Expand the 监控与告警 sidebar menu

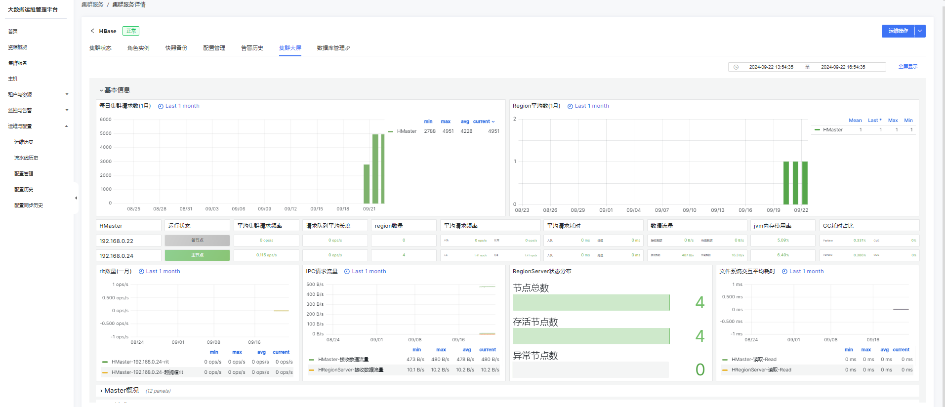[x=67, y=110]
